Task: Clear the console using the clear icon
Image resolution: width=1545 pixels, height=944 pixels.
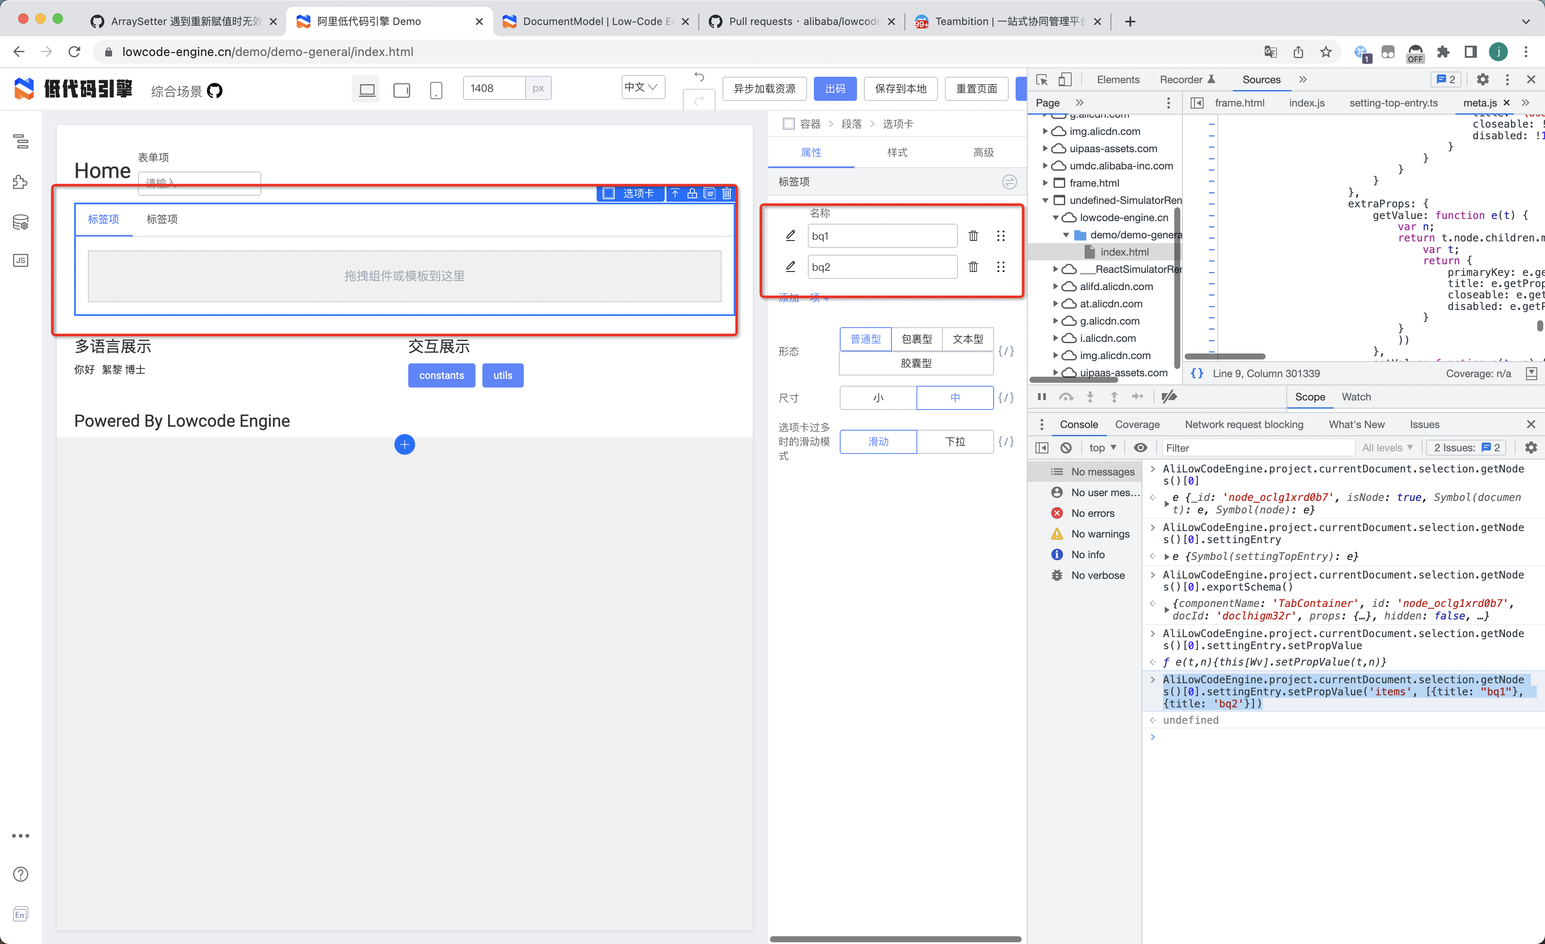Action: 1066,447
